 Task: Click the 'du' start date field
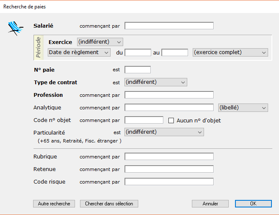(x=138, y=52)
